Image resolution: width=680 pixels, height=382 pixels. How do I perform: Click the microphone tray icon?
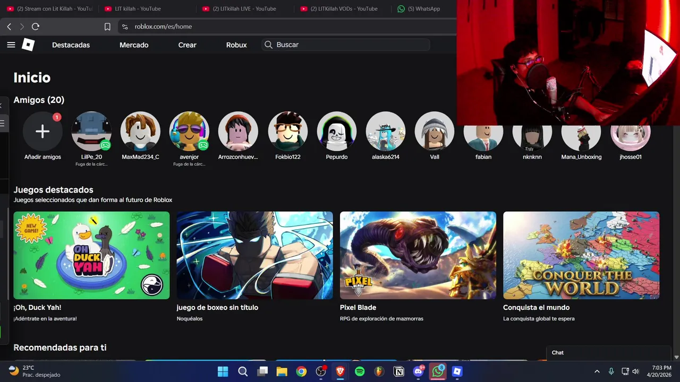point(611,371)
